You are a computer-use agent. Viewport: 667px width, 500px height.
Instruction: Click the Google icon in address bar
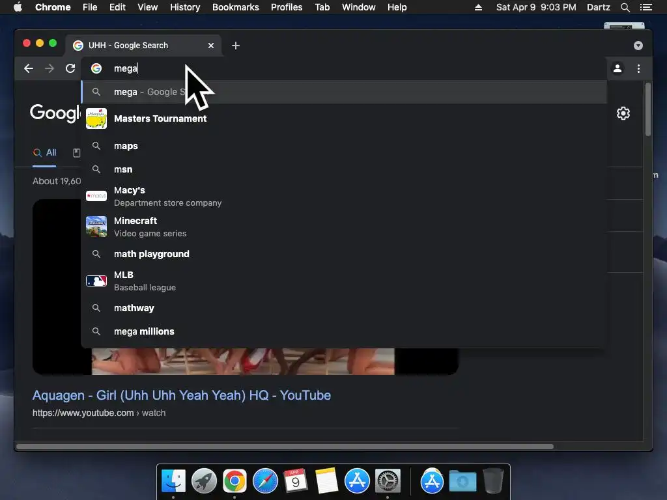[x=96, y=68]
